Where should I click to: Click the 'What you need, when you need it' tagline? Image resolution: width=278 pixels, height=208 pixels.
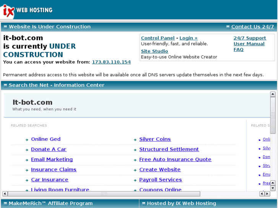[44, 109]
